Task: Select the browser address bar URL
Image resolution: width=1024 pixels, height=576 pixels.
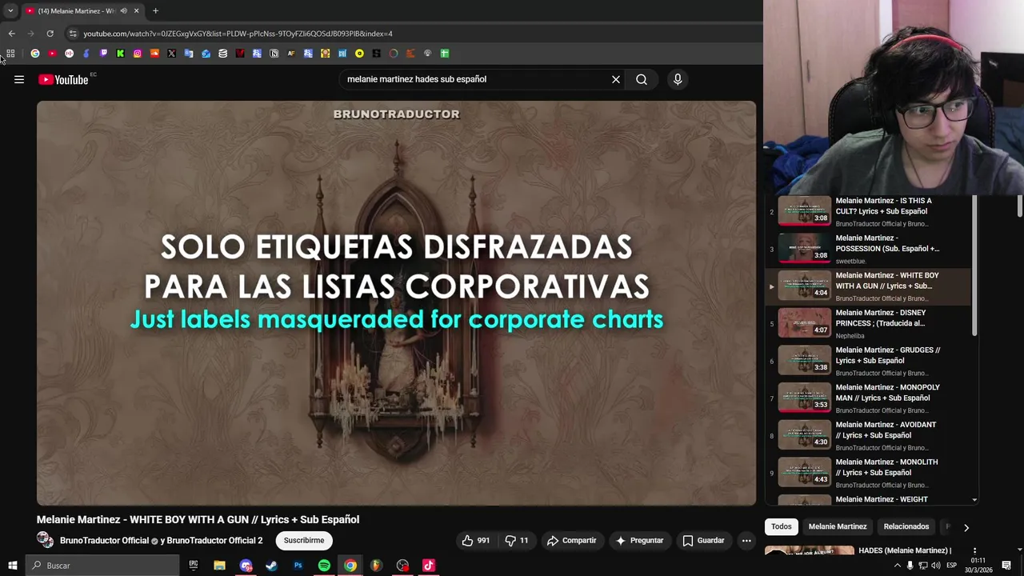Action: 238,34
